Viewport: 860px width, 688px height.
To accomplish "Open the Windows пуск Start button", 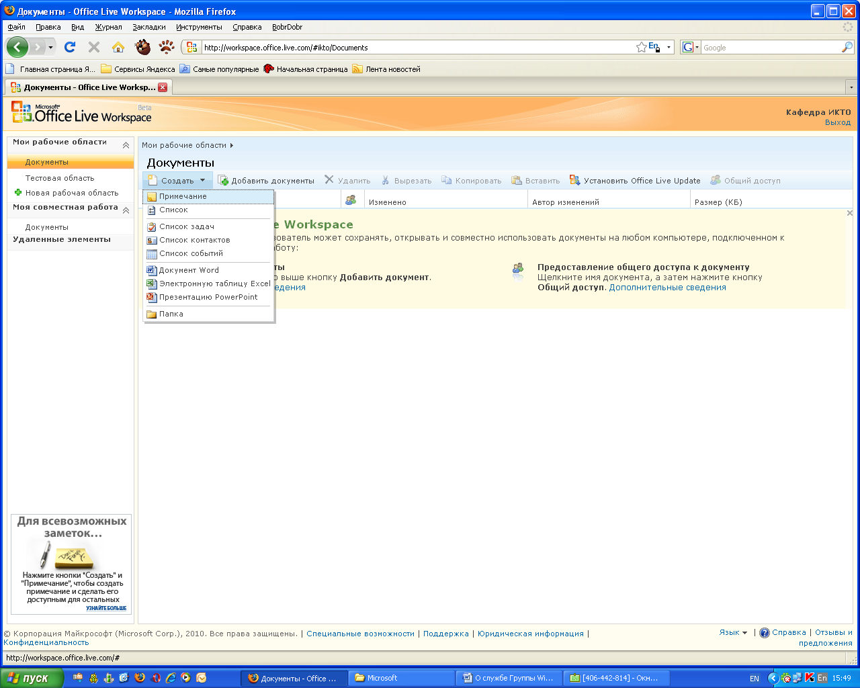I will (x=32, y=678).
